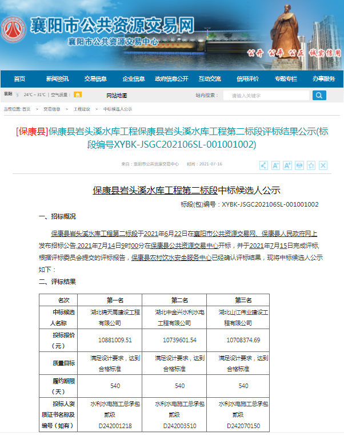This screenshot has width=344, height=435.
Task: Open the 交易信息 navigation menu
Action: (x=95, y=78)
